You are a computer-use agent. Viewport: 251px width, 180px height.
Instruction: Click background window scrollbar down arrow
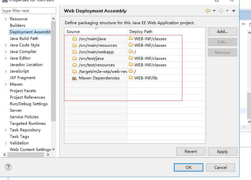tap(249, 122)
